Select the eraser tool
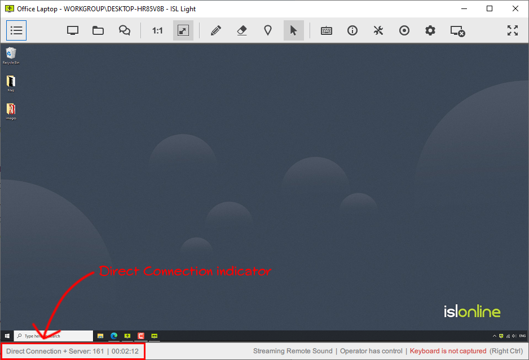The height and width of the screenshot is (360, 529). point(242,30)
